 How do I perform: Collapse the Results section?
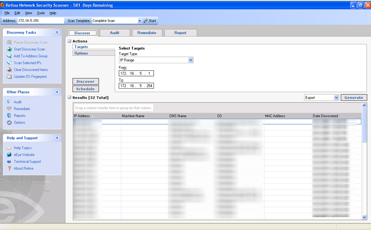(x=69, y=97)
